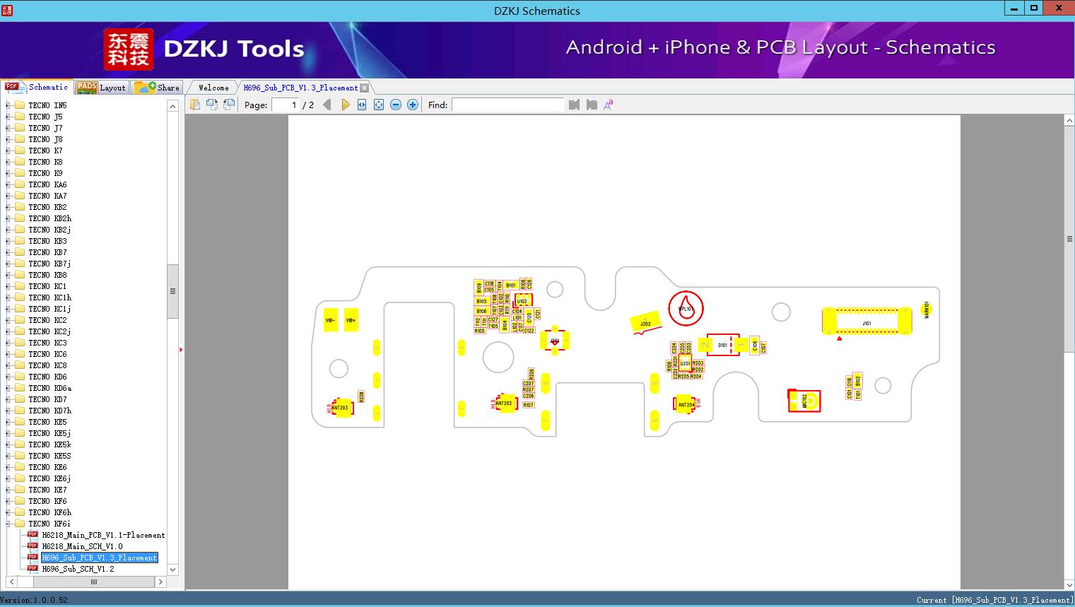Select TECNO KA7 tree item

[47, 196]
